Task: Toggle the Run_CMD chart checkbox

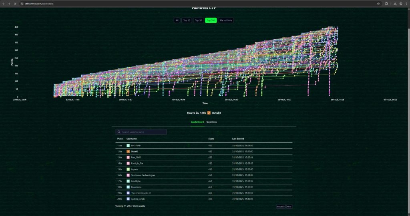Action: (x=128, y=158)
